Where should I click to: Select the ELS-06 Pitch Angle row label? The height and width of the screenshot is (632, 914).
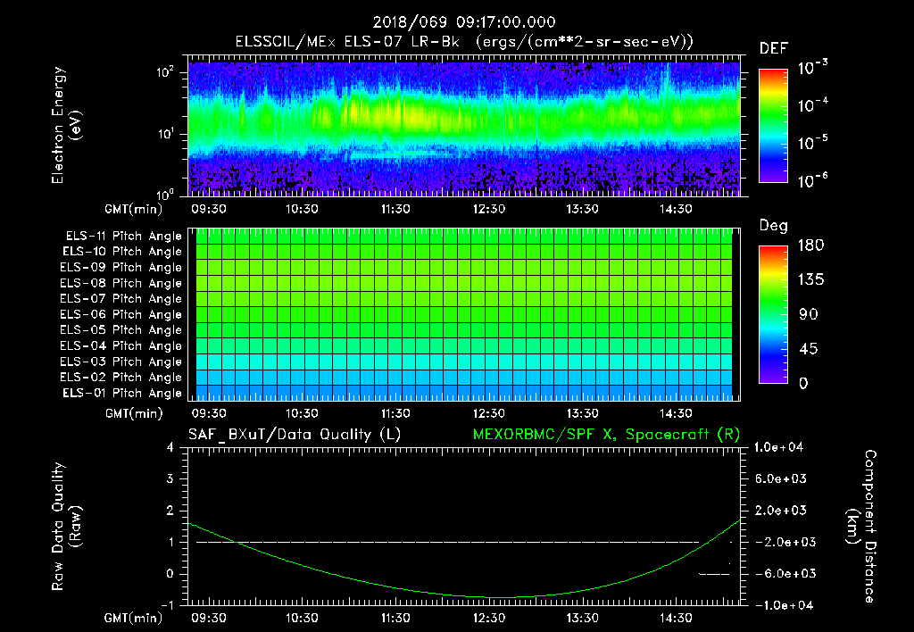(x=121, y=314)
